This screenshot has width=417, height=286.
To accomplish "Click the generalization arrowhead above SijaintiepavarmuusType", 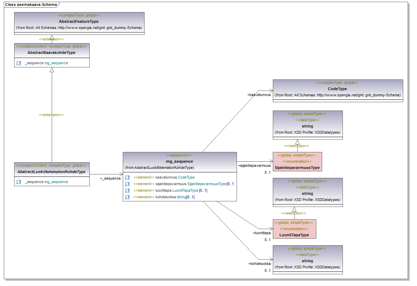I will point(297,142).
